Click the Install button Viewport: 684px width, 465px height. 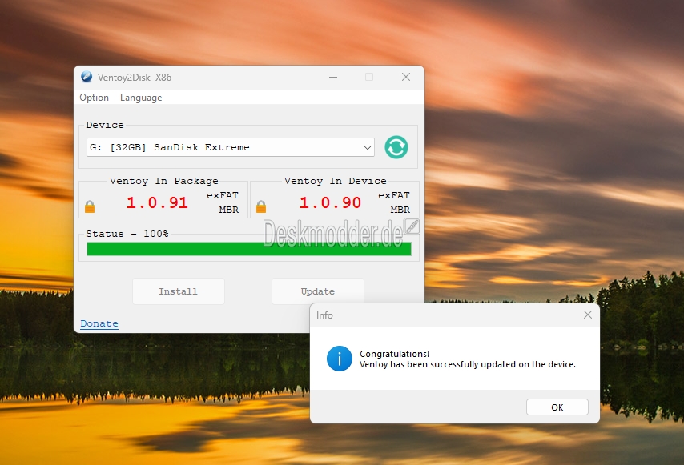point(179,291)
